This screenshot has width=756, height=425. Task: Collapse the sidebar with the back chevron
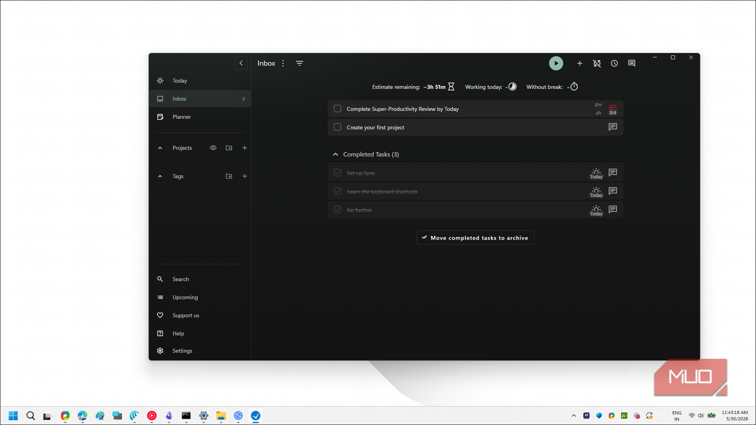[241, 63]
